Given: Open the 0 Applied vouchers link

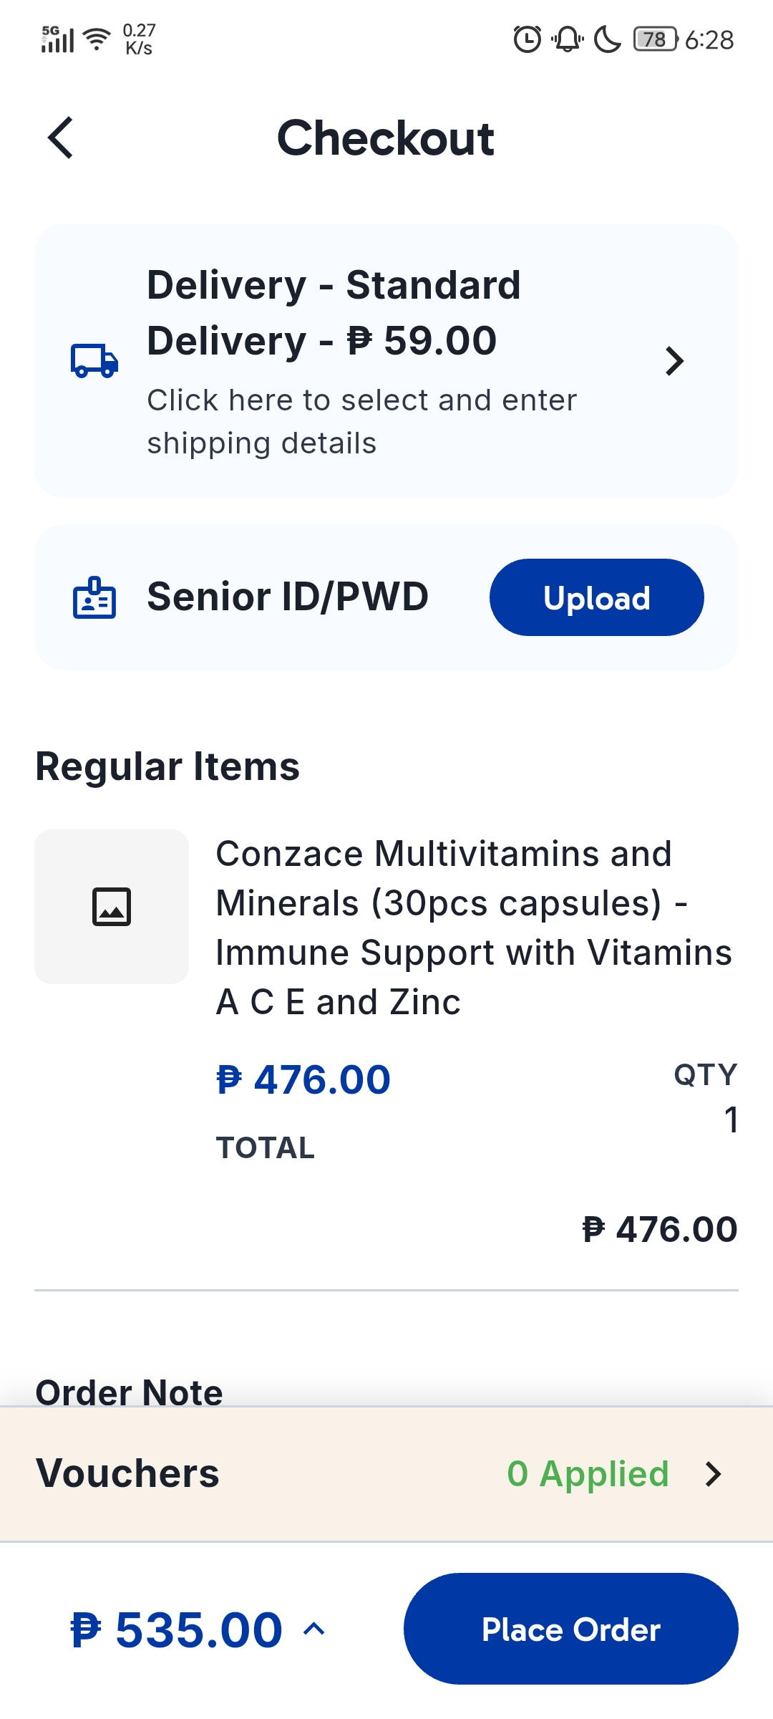Looking at the screenshot, I should pyautogui.click(x=588, y=1474).
